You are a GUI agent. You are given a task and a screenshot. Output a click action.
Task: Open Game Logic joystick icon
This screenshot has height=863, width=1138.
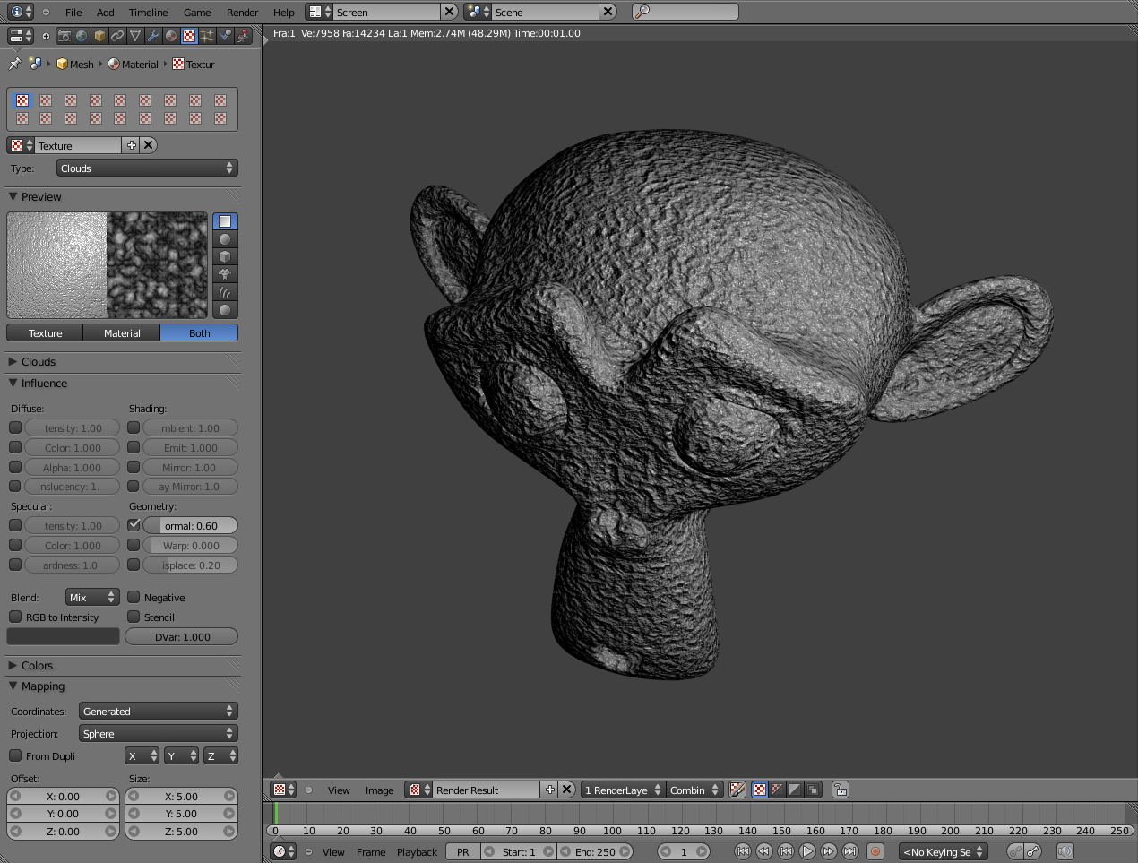[243, 36]
